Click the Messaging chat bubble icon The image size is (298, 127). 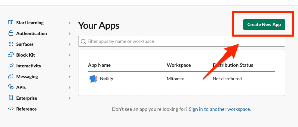pos(11,76)
